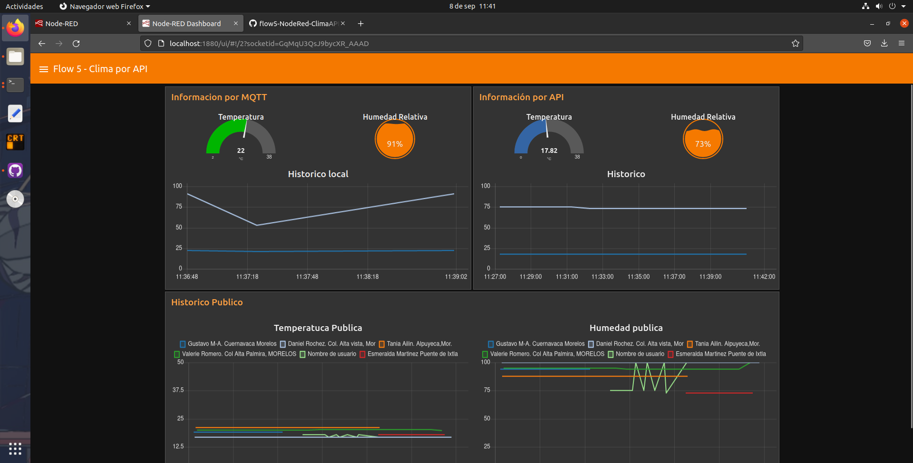Image resolution: width=913 pixels, height=463 pixels.
Task: Click inside the address bar
Action: [428, 43]
